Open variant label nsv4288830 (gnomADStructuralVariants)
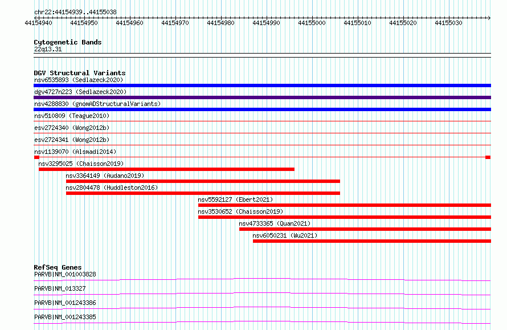The width and height of the screenshot is (507, 330). (x=97, y=104)
